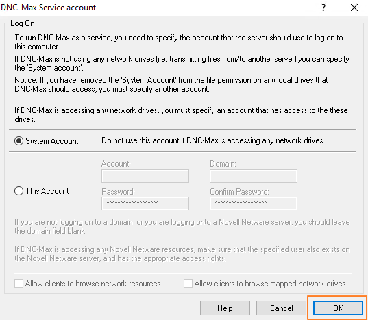The width and height of the screenshot is (368, 320).
Task: Click the question mark context help icon
Action: tap(323, 8)
